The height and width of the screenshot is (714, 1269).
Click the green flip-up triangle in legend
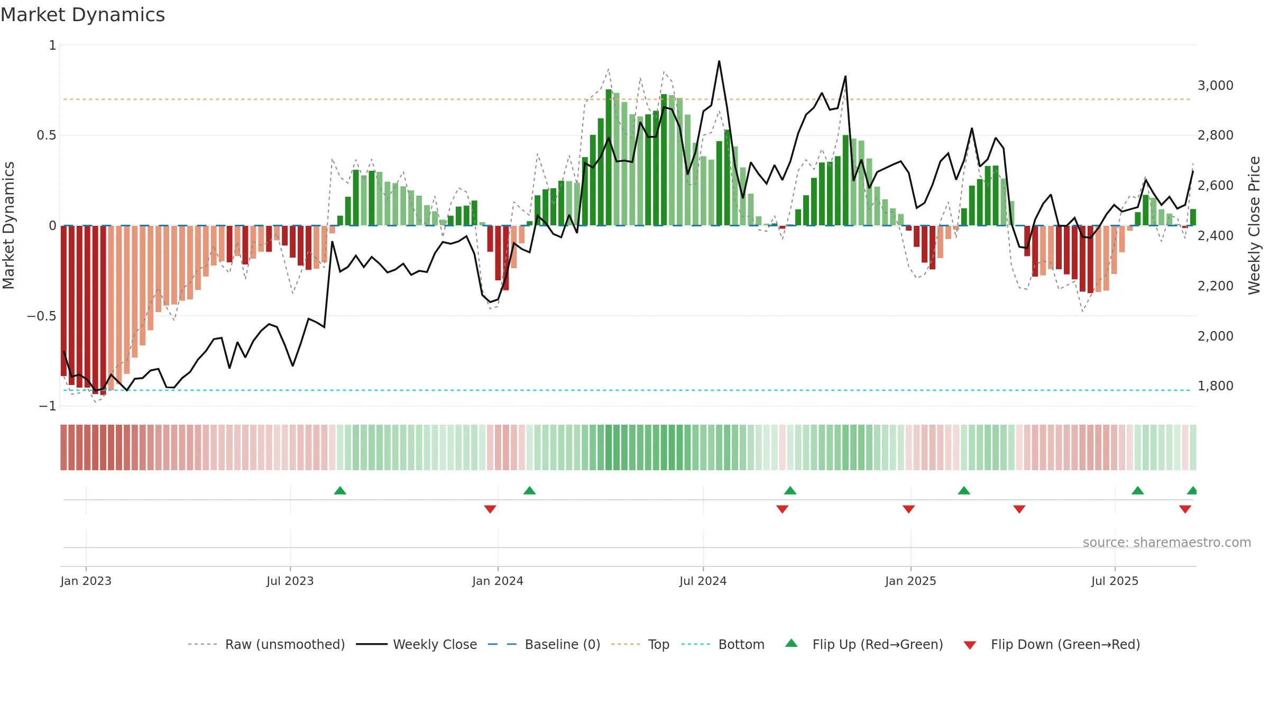[791, 643]
